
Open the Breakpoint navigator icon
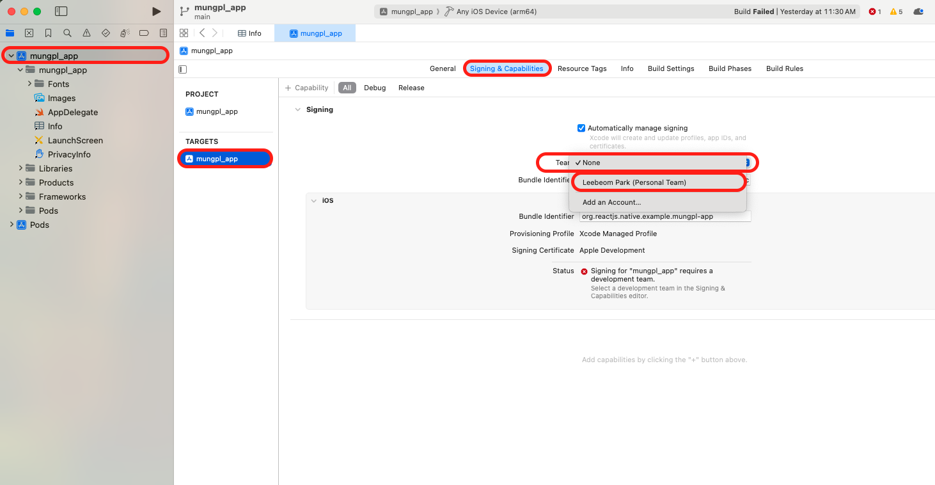144,33
